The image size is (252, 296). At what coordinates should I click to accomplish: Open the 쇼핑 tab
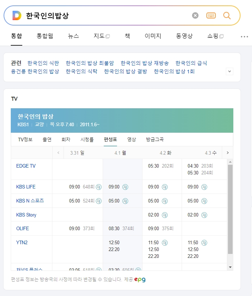215,36
